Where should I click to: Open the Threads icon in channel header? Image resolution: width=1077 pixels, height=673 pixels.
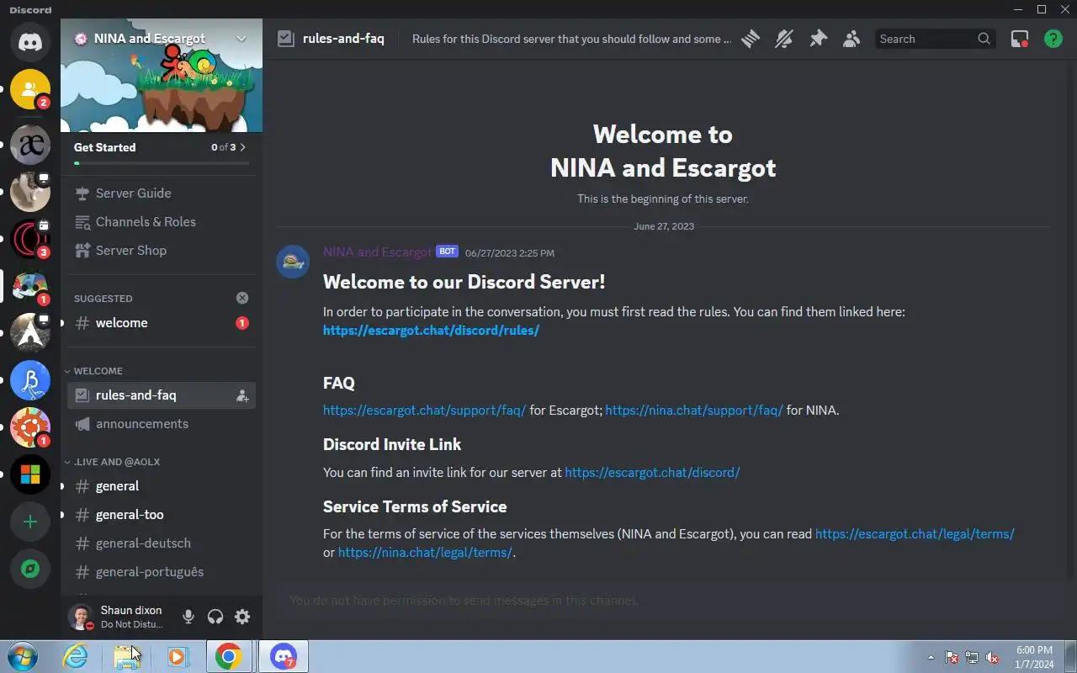pyautogui.click(x=751, y=39)
